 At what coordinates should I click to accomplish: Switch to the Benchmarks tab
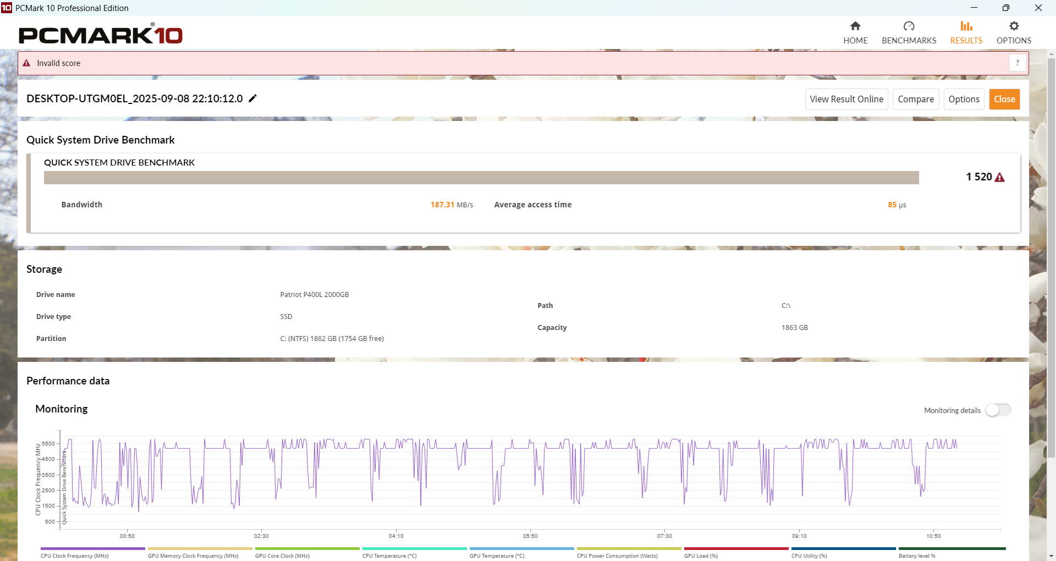coord(909,33)
